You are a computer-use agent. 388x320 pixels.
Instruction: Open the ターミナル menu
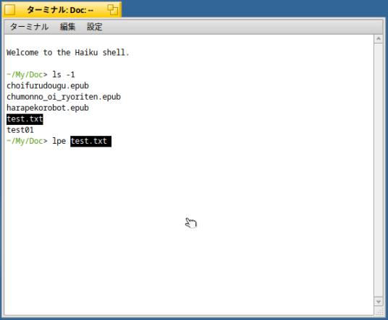pos(29,27)
